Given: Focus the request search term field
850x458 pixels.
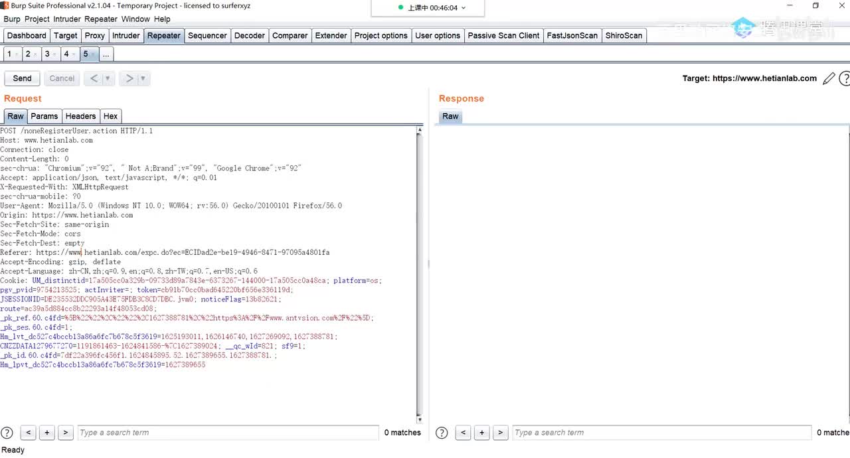Looking at the screenshot, I should click(228, 433).
